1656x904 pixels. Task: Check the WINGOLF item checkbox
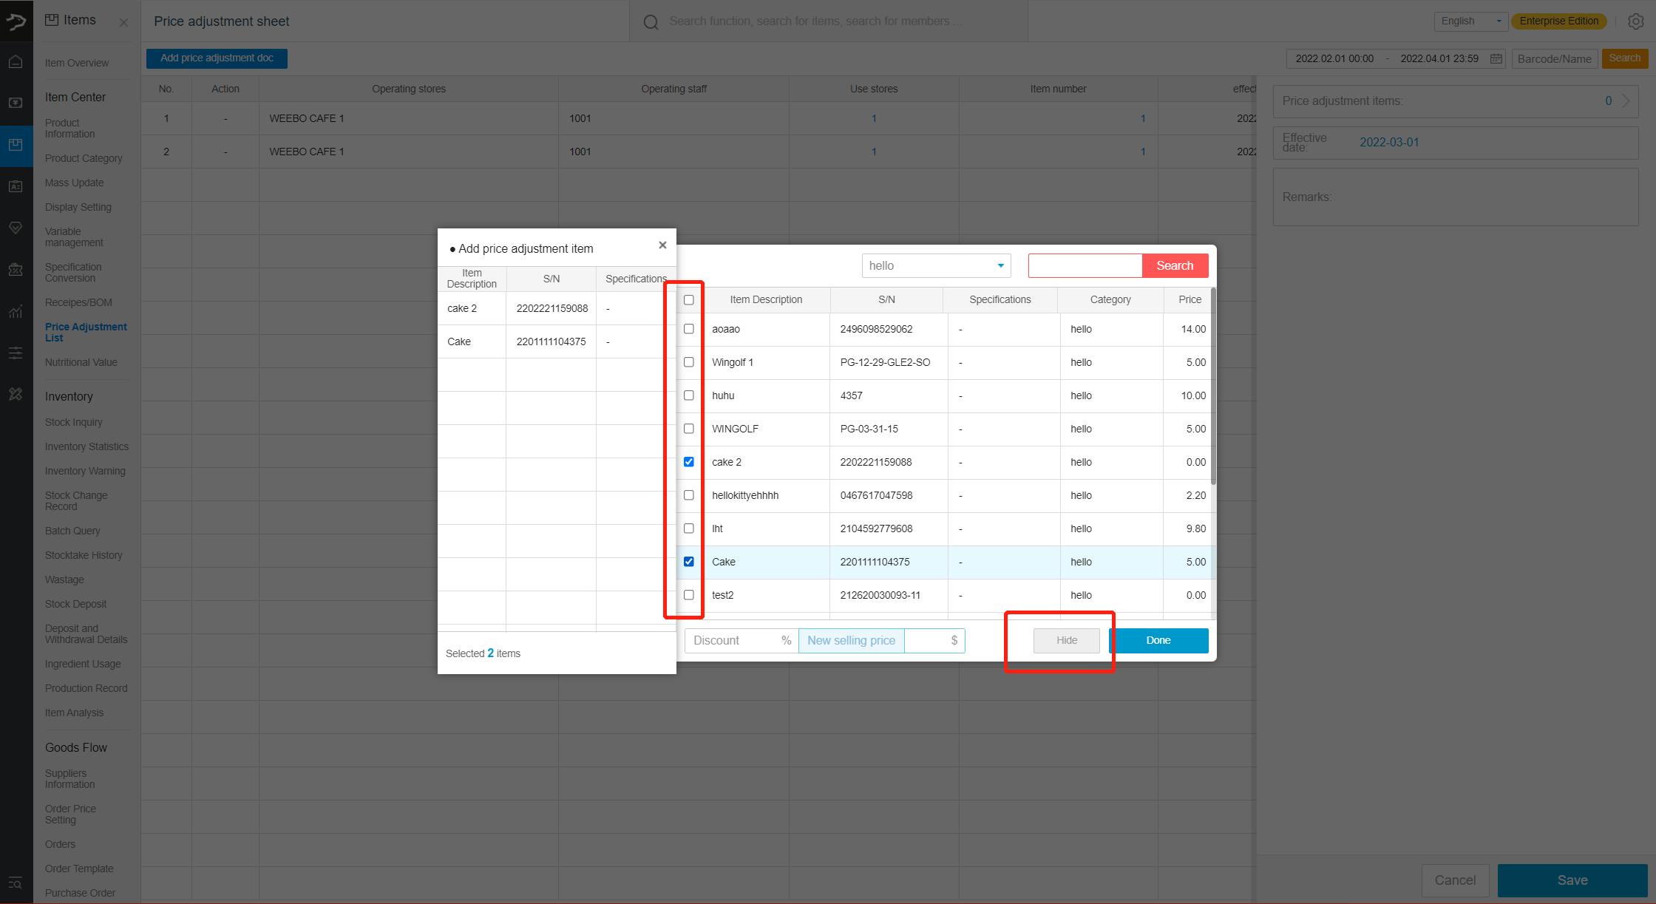[x=689, y=429]
